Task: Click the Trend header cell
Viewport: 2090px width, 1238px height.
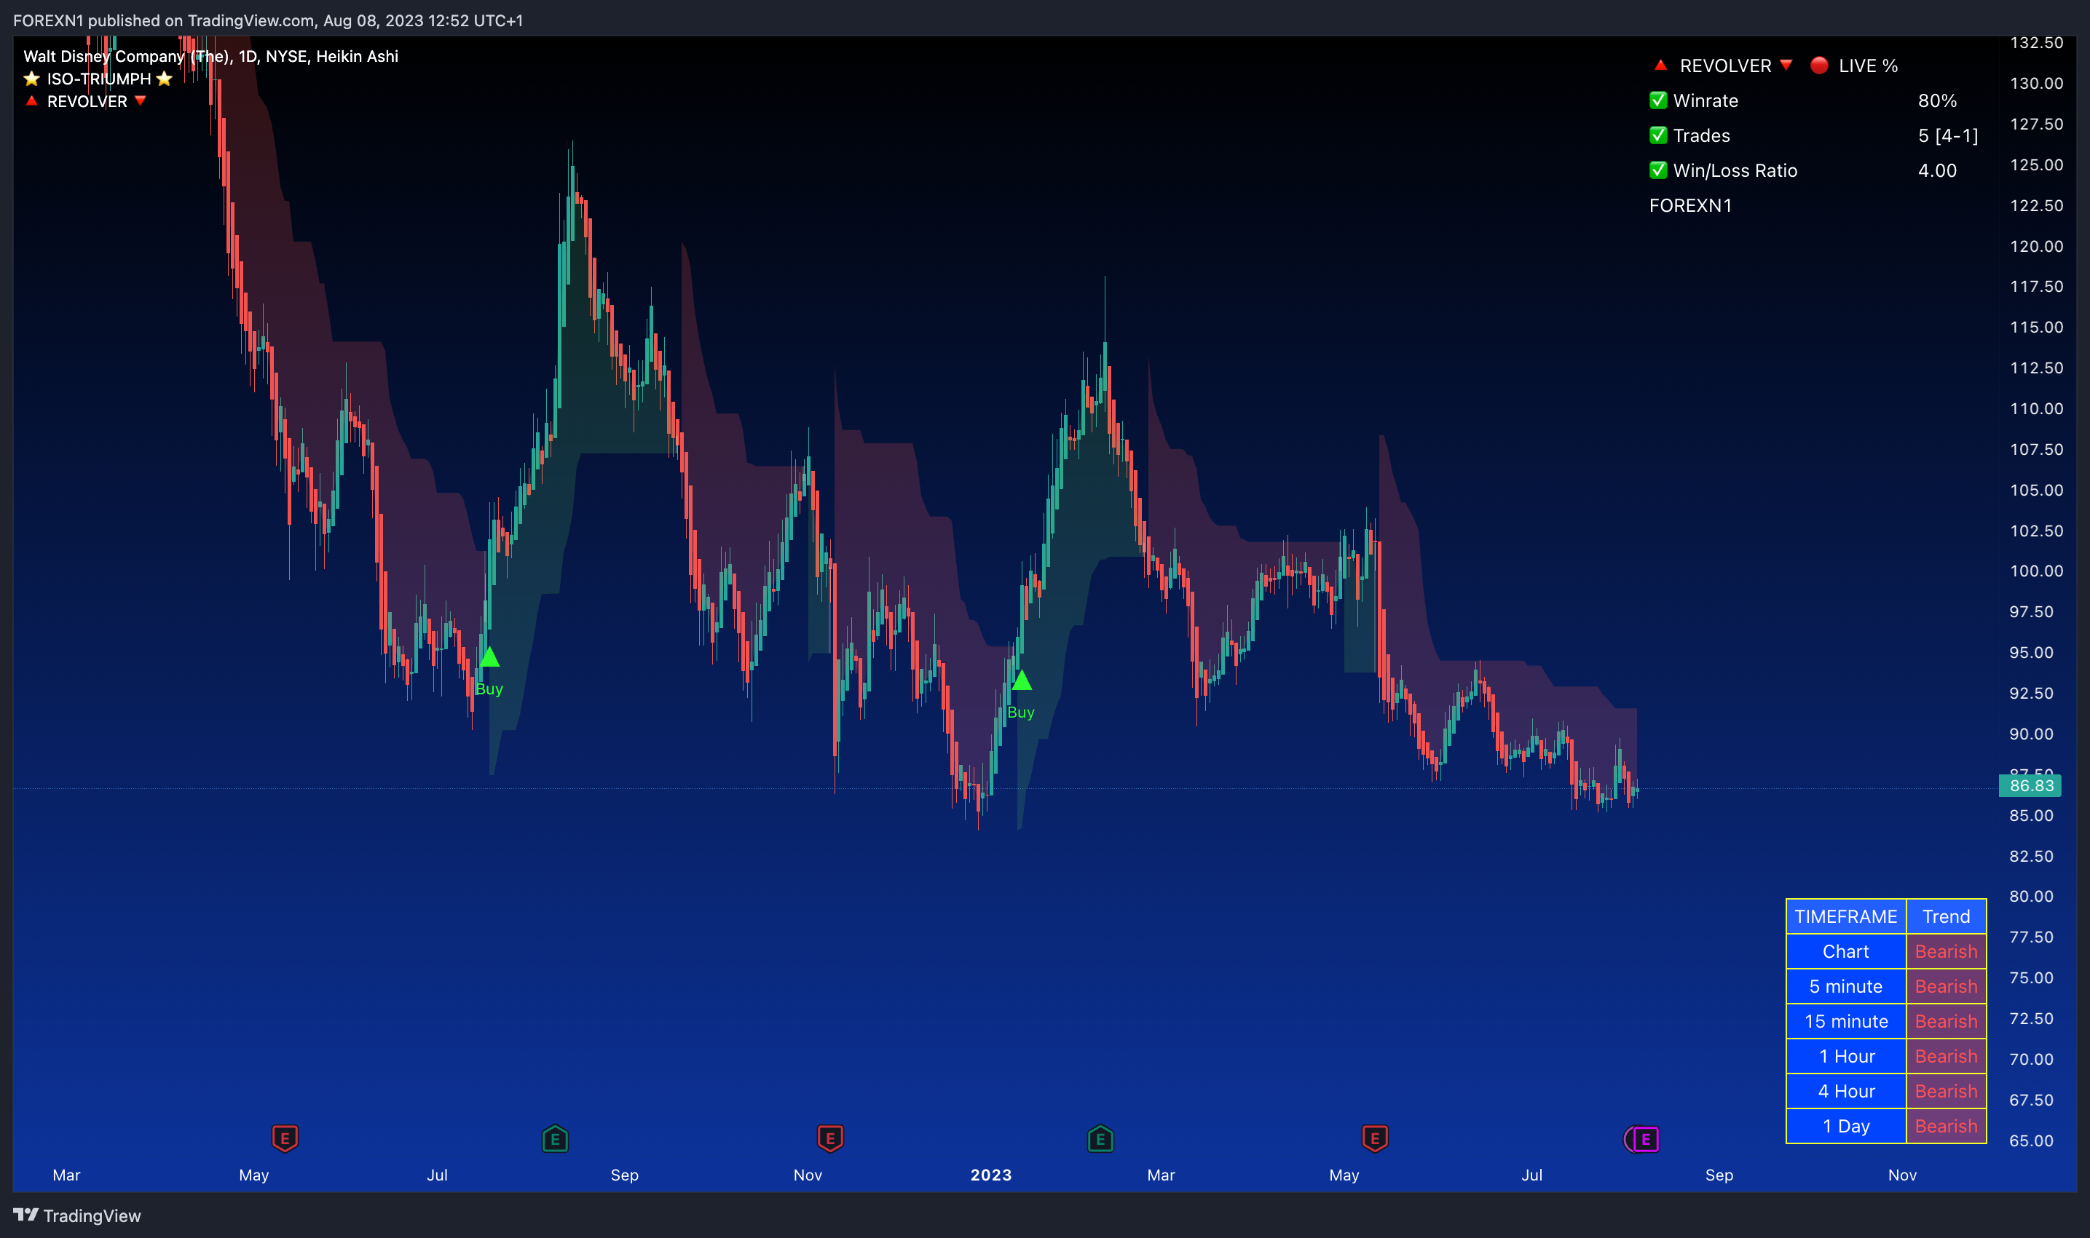Action: click(x=1946, y=917)
